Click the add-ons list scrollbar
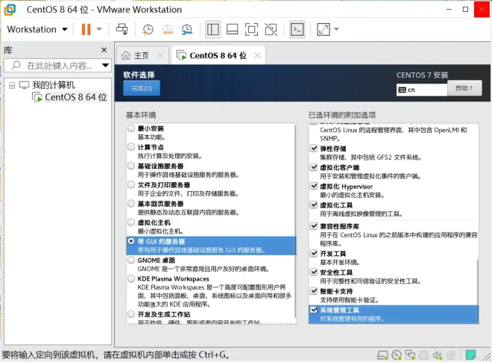This screenshot has height=362, width=492. (x=477, y=290)
